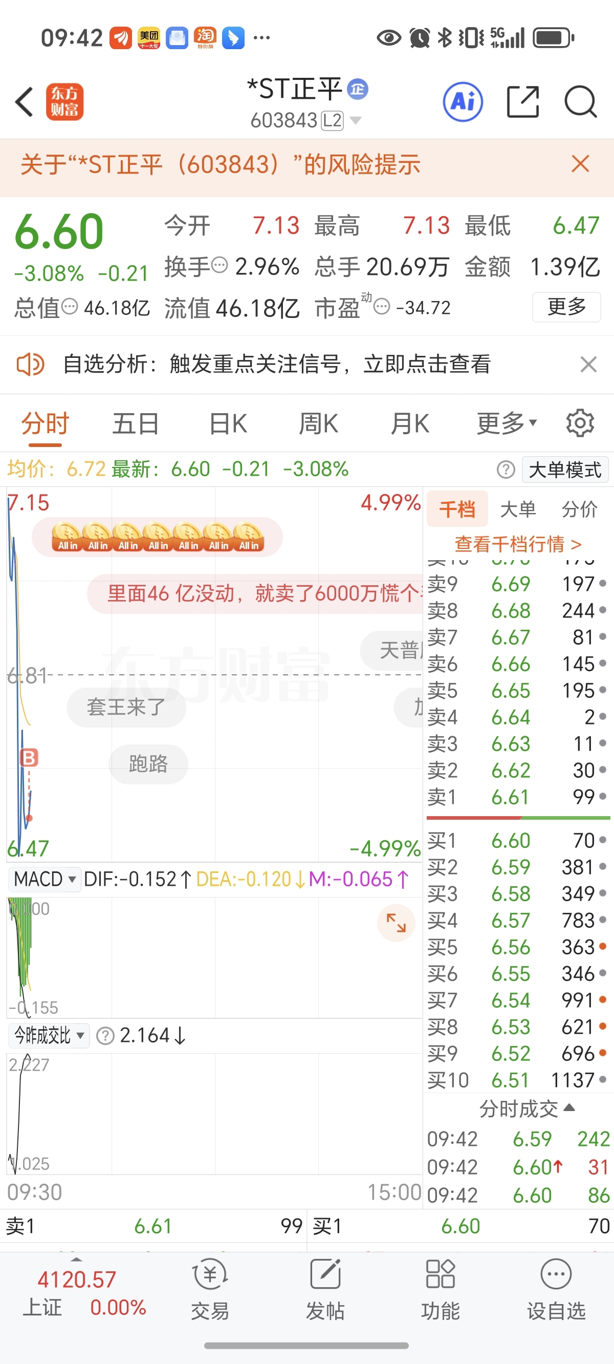Tap the battery icon in status bar
The height and width of the screenshot is (1364, 614).
(554, 37)
